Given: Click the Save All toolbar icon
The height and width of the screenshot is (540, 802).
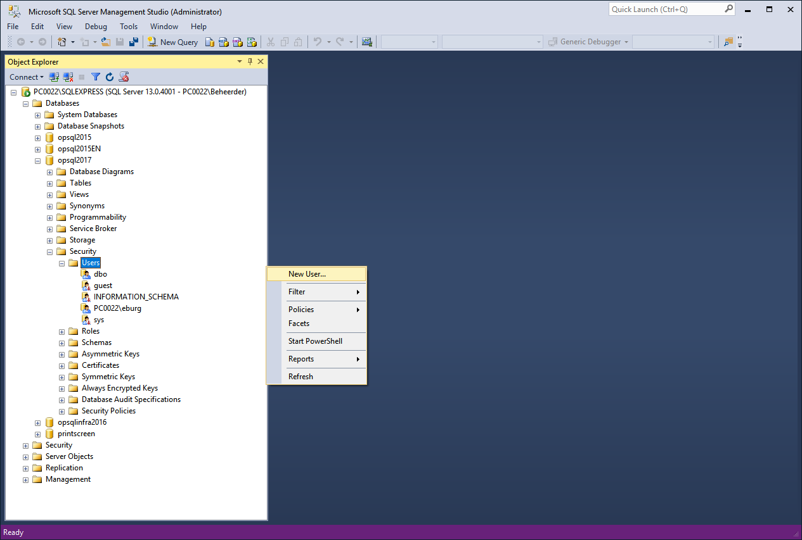Looking at the screenshot, I should (134, 42).
